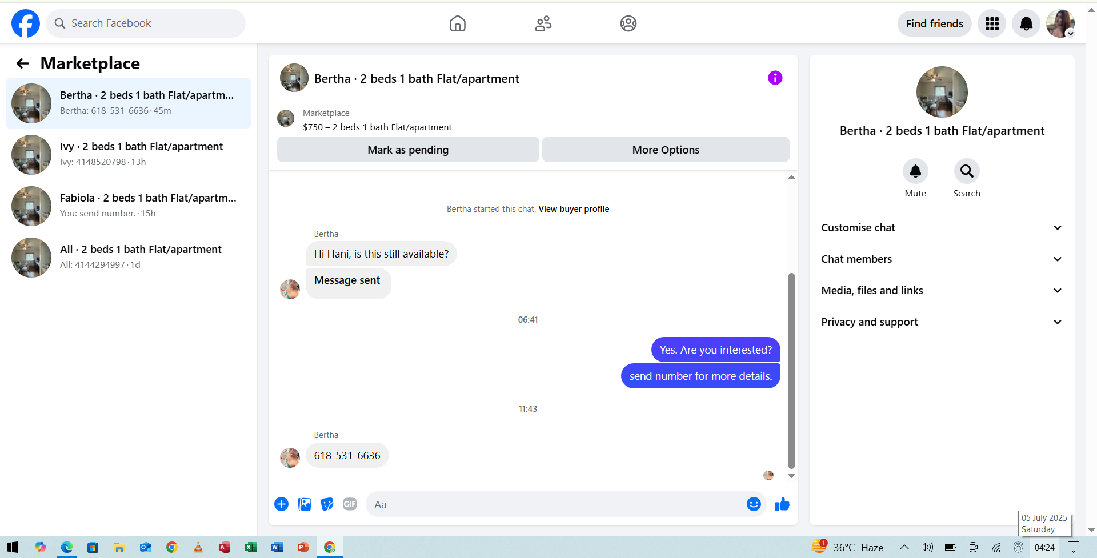Open the Facebook logo home link
The image size is (1097, 558).
coord(26,23)
